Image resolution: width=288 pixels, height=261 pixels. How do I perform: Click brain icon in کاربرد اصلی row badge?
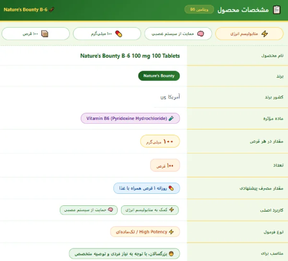110,210
